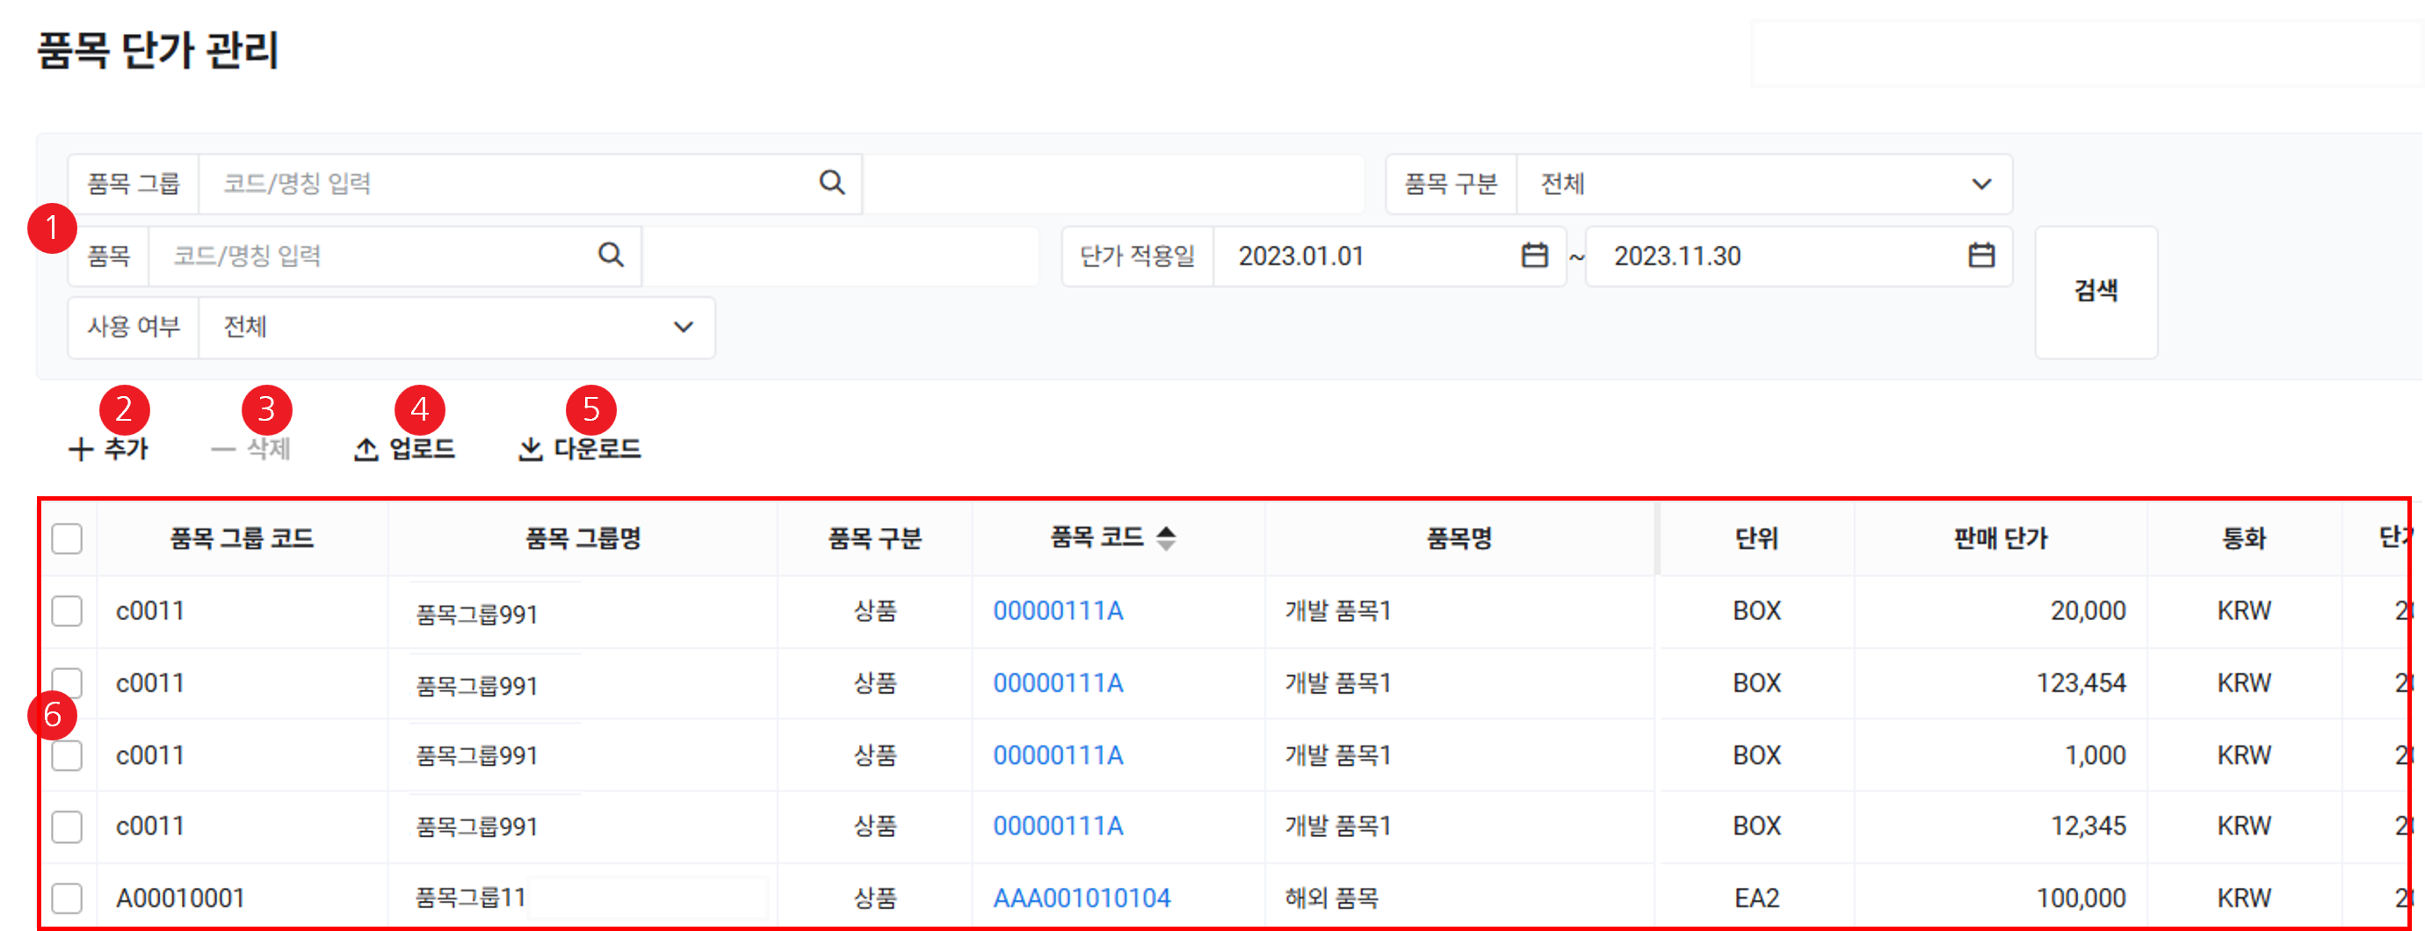Type in the 품목 그룹 code/name field
The height and width of the screenshot is (931, 2425).
509,184
